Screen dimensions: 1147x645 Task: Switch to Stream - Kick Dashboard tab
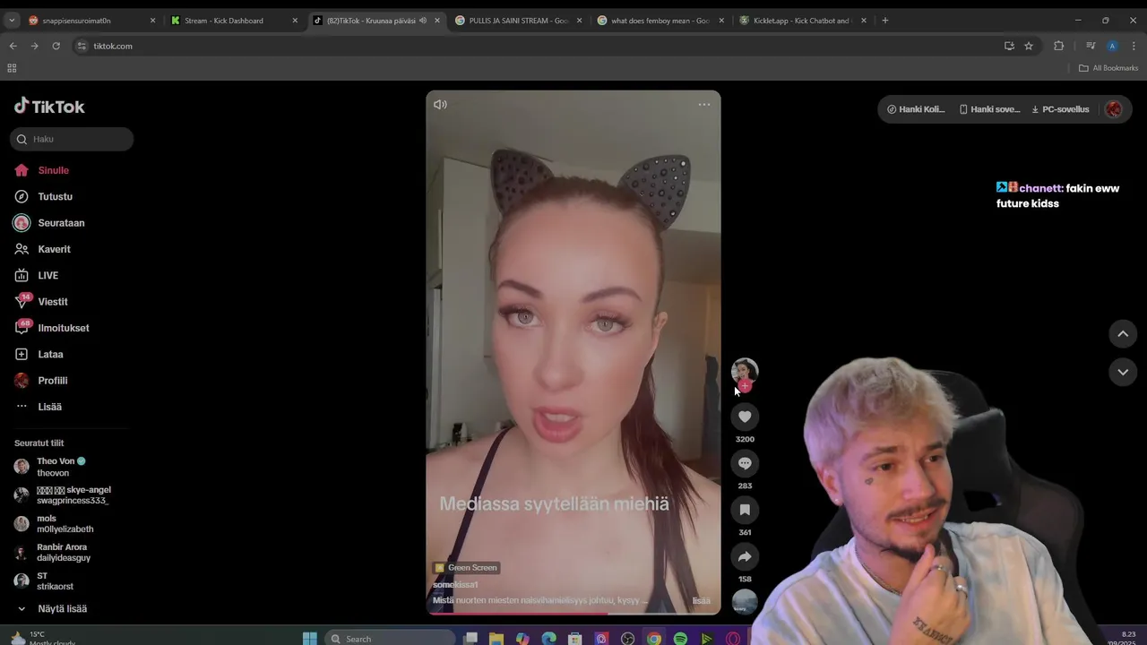[231, 21]
